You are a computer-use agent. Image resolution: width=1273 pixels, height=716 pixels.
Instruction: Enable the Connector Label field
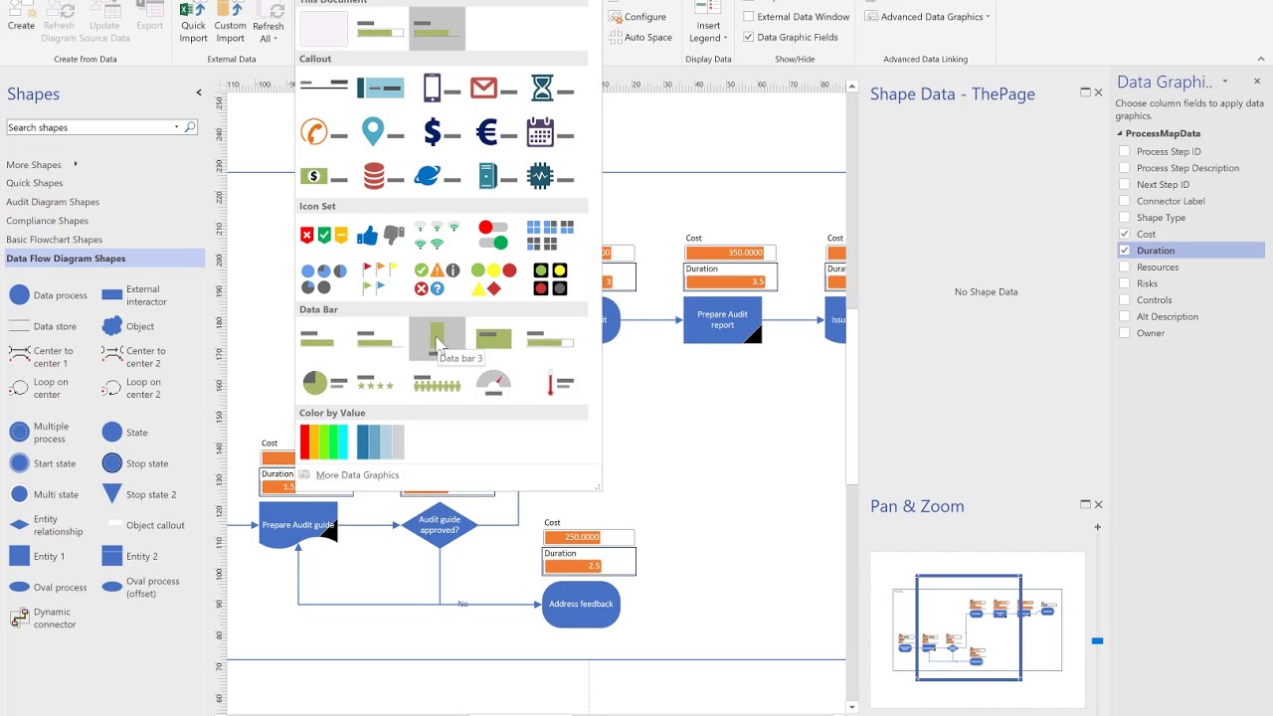pyautogui.click(x=1125, y=201)
